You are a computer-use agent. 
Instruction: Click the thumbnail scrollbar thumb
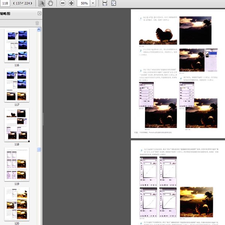(39, 150)
